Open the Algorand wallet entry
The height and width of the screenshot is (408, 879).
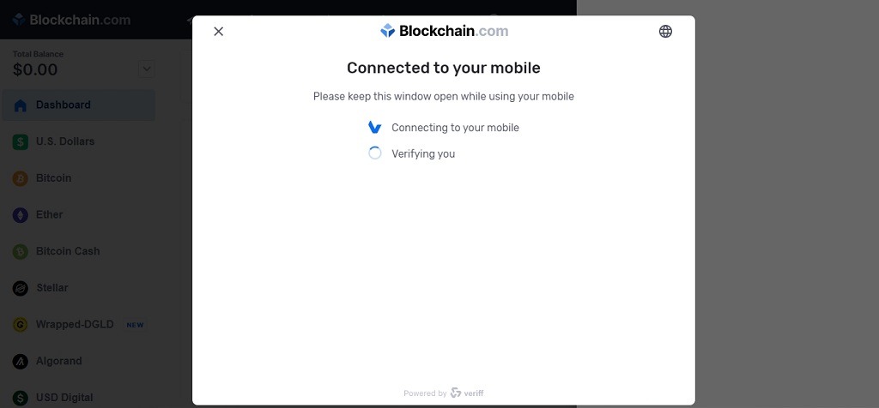click(79, 362)
